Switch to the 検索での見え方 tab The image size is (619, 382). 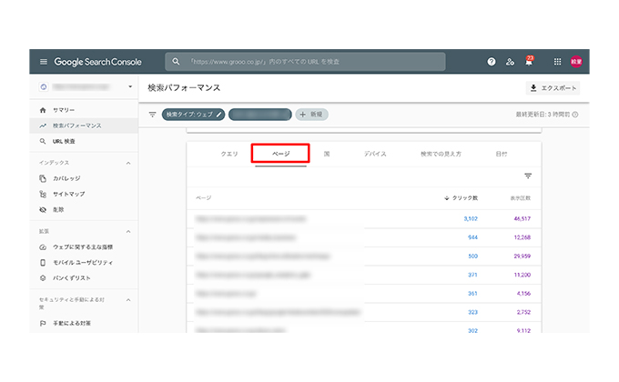pos(441,154)
